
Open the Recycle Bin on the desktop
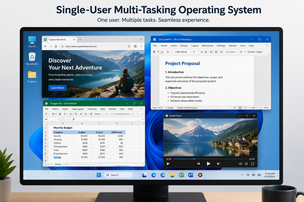click(x=32, y=59)
